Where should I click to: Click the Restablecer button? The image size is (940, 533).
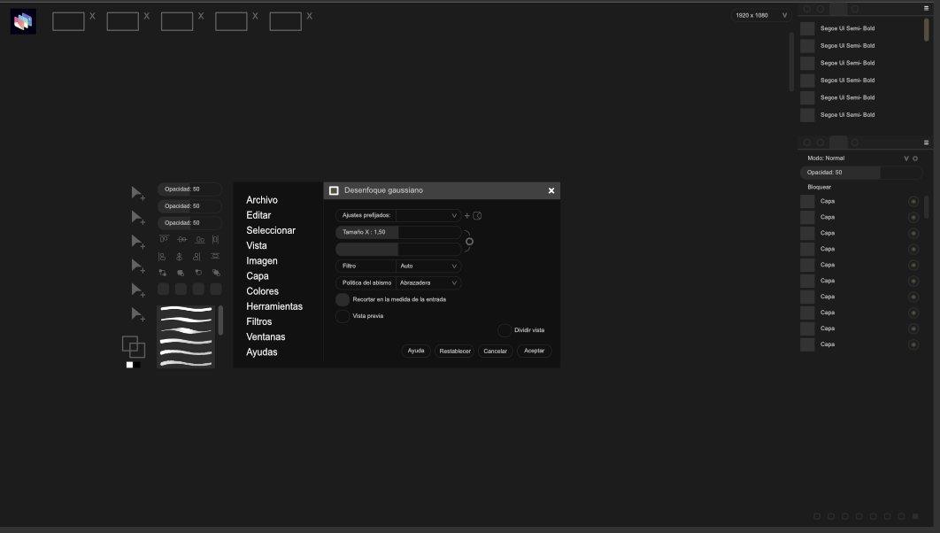coord(455,351)
